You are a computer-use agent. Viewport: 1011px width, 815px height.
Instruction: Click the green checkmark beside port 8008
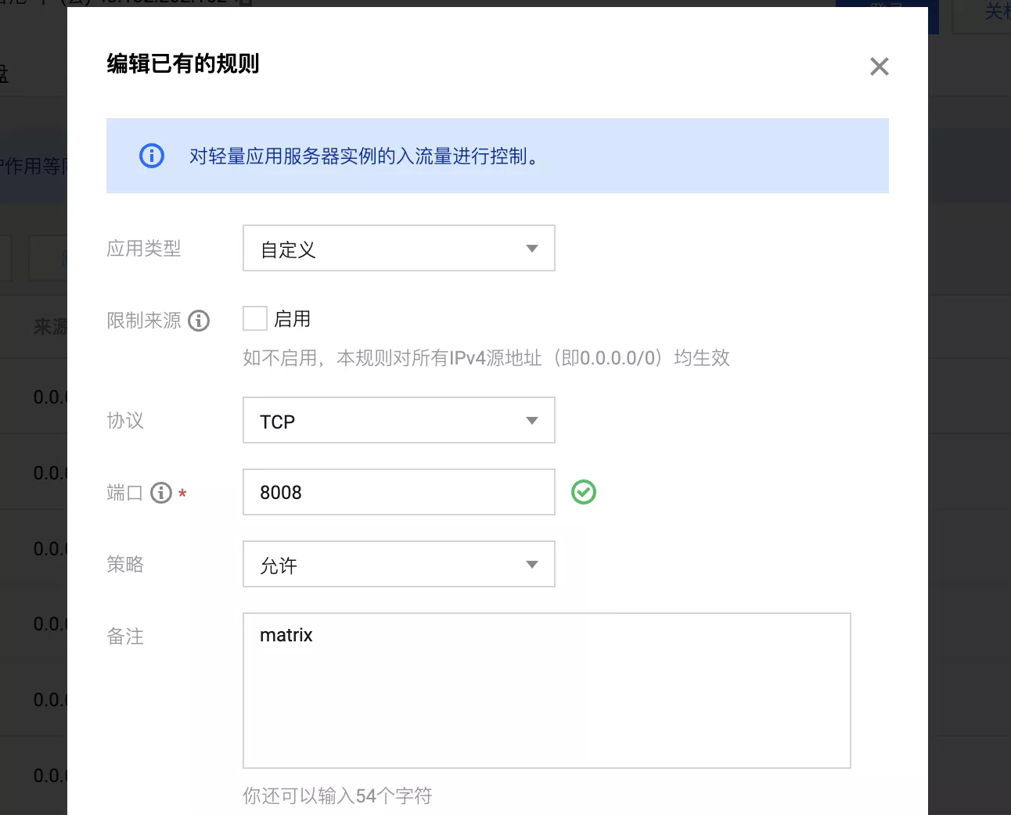click(x=584, y=492)
